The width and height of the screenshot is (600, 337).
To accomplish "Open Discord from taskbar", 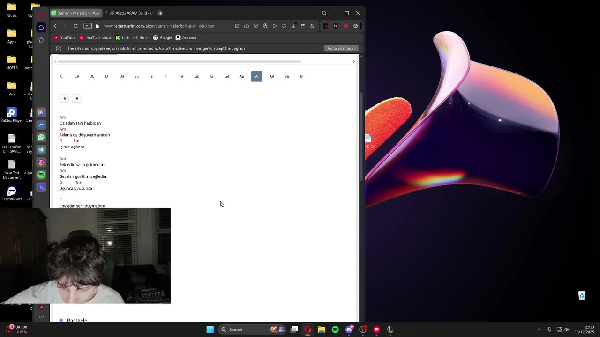I will [349, 330].
